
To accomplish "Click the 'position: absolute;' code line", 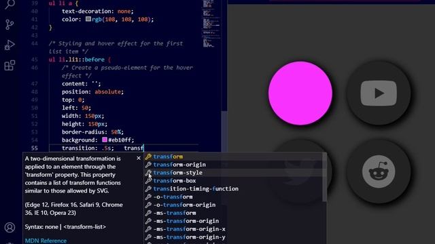I will coord(92,91).
